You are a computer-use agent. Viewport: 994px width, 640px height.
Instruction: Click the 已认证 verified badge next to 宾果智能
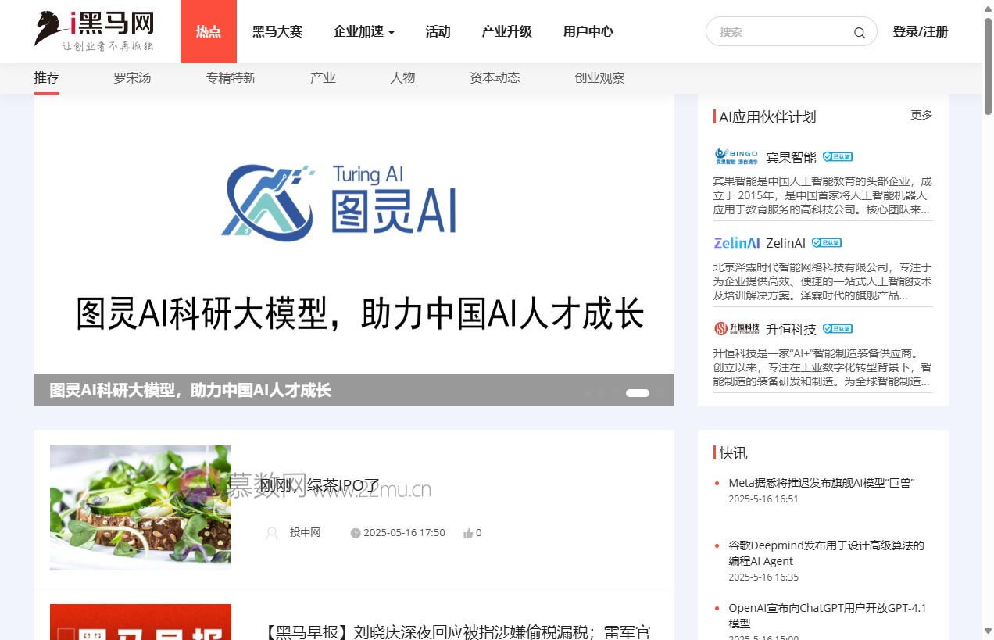[838, 156]
